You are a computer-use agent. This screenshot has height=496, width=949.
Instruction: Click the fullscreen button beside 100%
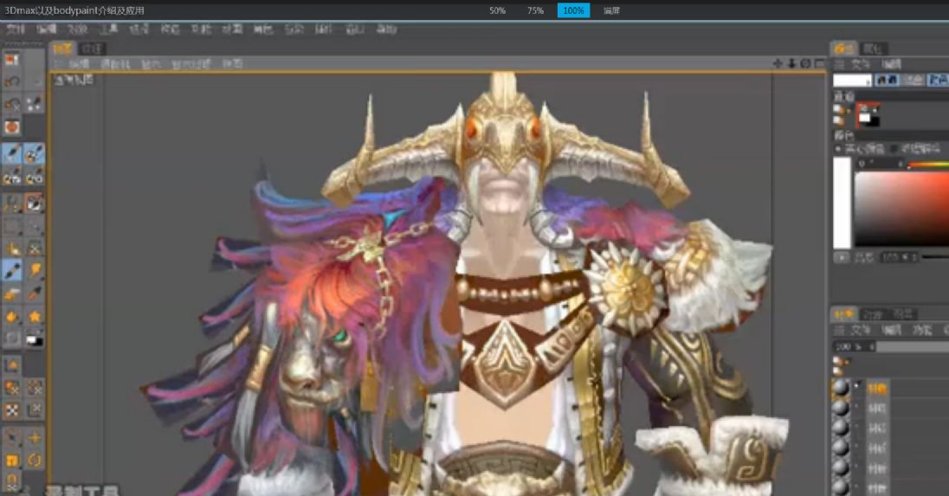pyautogui.click(x=612, y=10)
